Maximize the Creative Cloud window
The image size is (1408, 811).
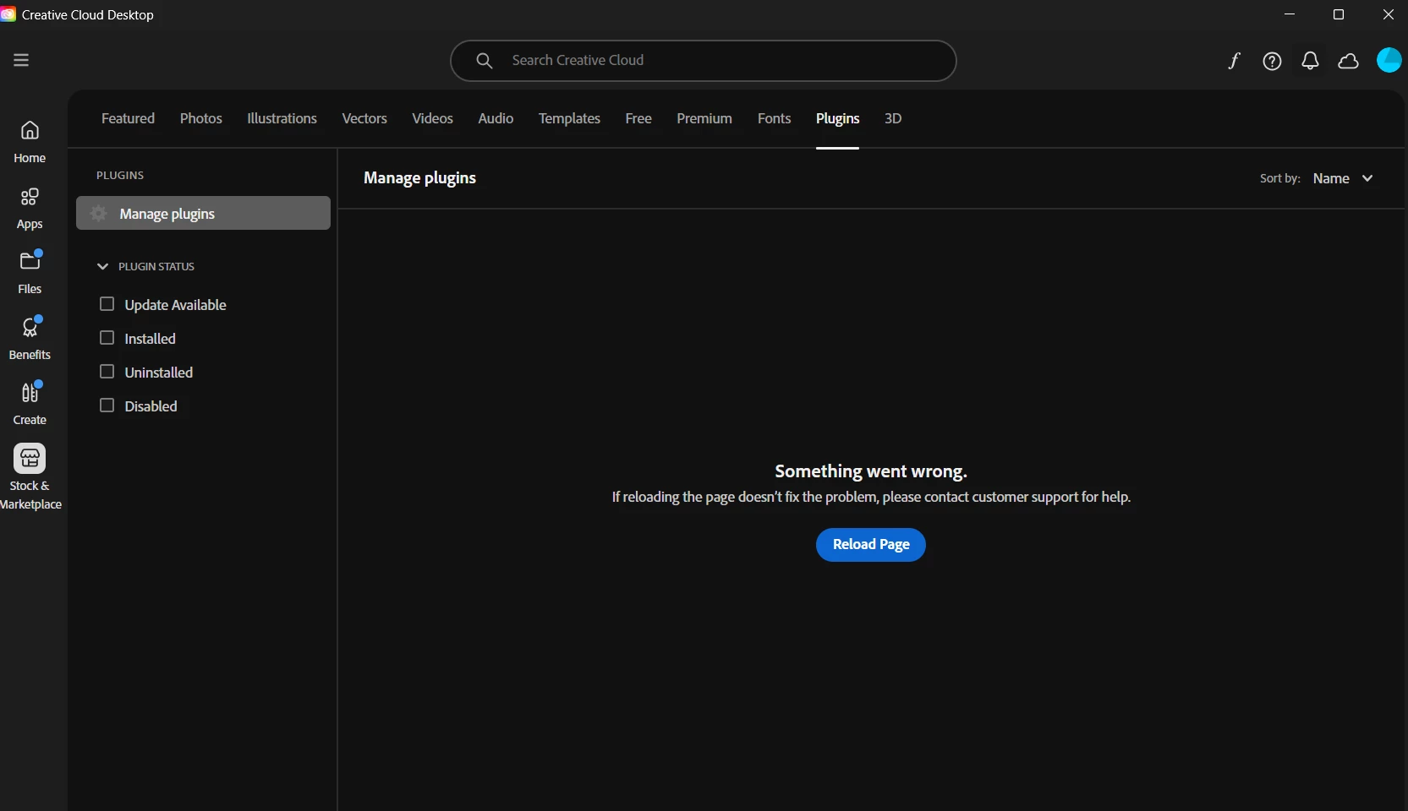(x=1339, y=14)
